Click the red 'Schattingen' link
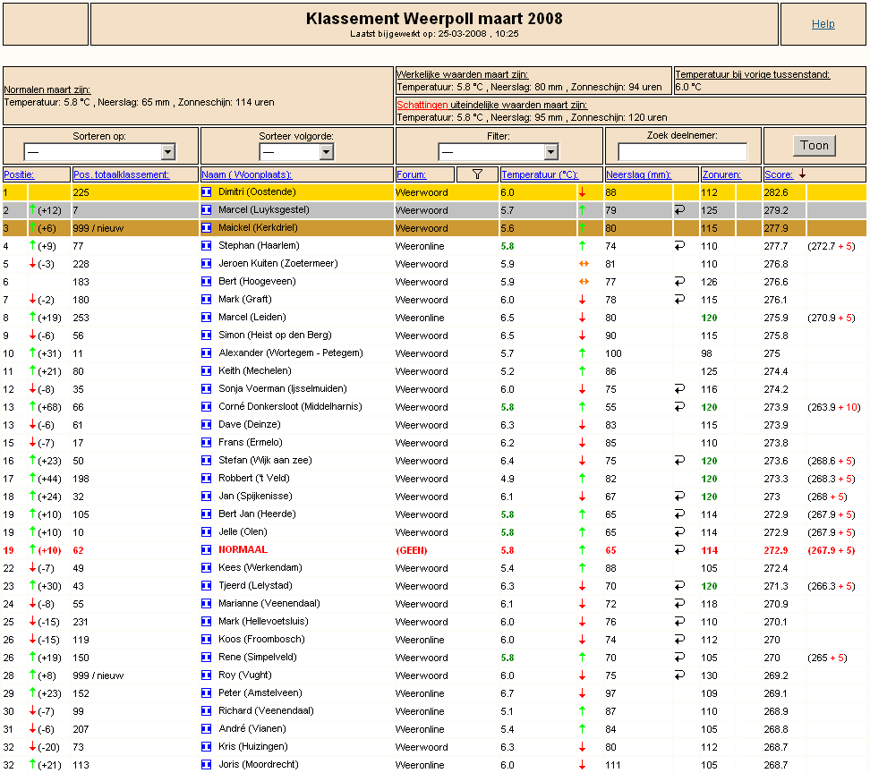Viewport: 870px width, 773px height. pos(422,105)
